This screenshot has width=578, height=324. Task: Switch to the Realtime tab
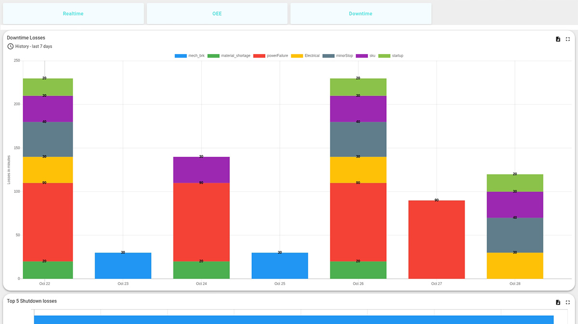pos(73,13)
